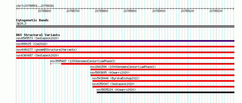242x103 pixels.
Task: Click the nsv6359347 variant bar
Action: [163, 87]
